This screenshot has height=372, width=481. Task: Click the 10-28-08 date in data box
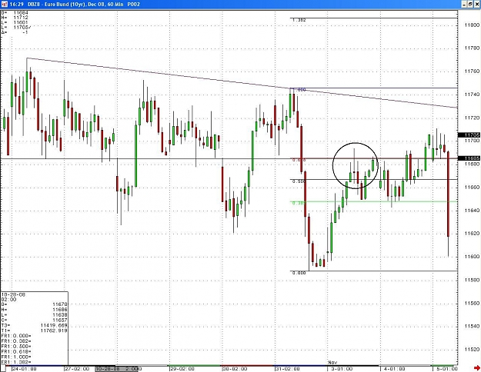tap(13, 295)
